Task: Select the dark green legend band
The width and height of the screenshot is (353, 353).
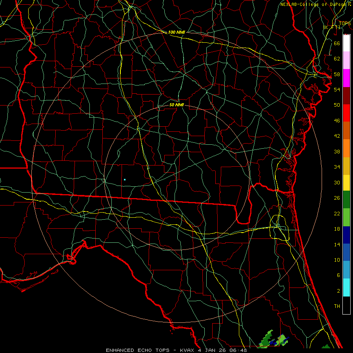Action: 346,200
